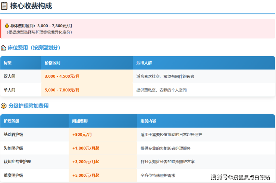Click the 服务内容 column header

pos(148,121)
